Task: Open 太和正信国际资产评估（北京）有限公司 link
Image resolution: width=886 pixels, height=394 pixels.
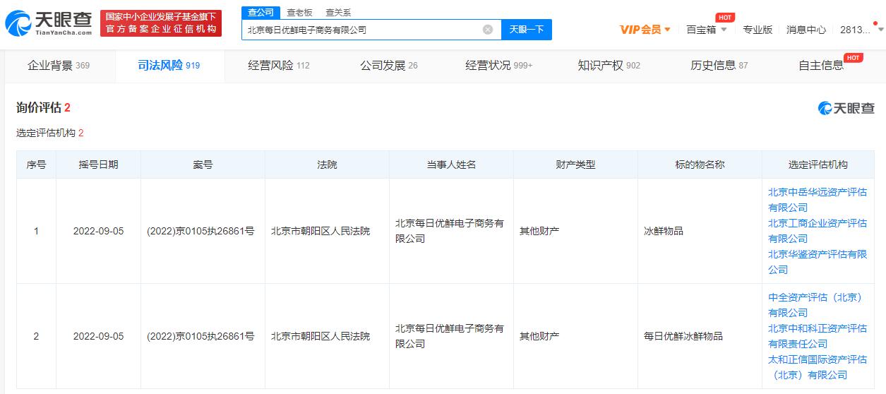Action: point(818,367)
